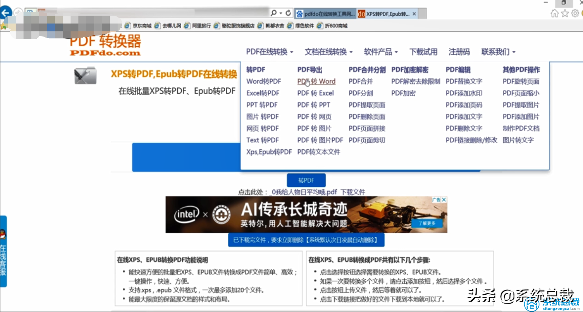583x312 pixels.
Task: Open PDF删除页面 from the menu
Action: coord(367,117)
